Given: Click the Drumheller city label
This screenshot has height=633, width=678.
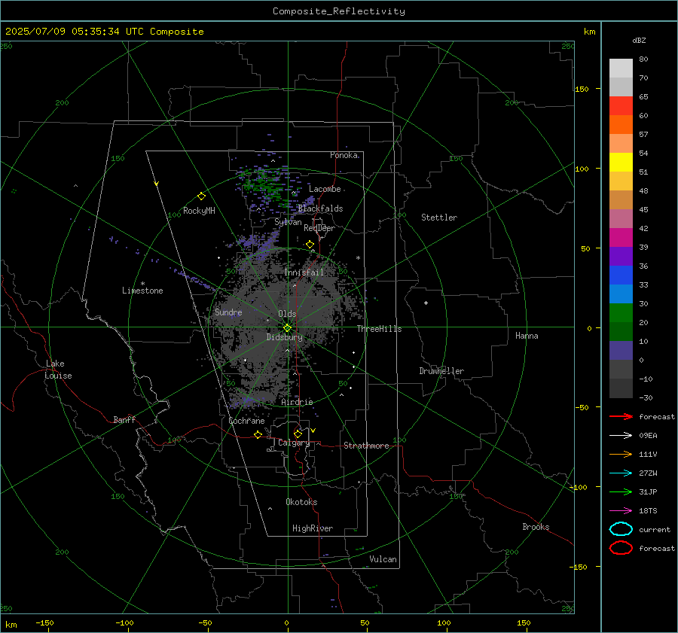Looking at the screenshot, I should pos(441,371).
